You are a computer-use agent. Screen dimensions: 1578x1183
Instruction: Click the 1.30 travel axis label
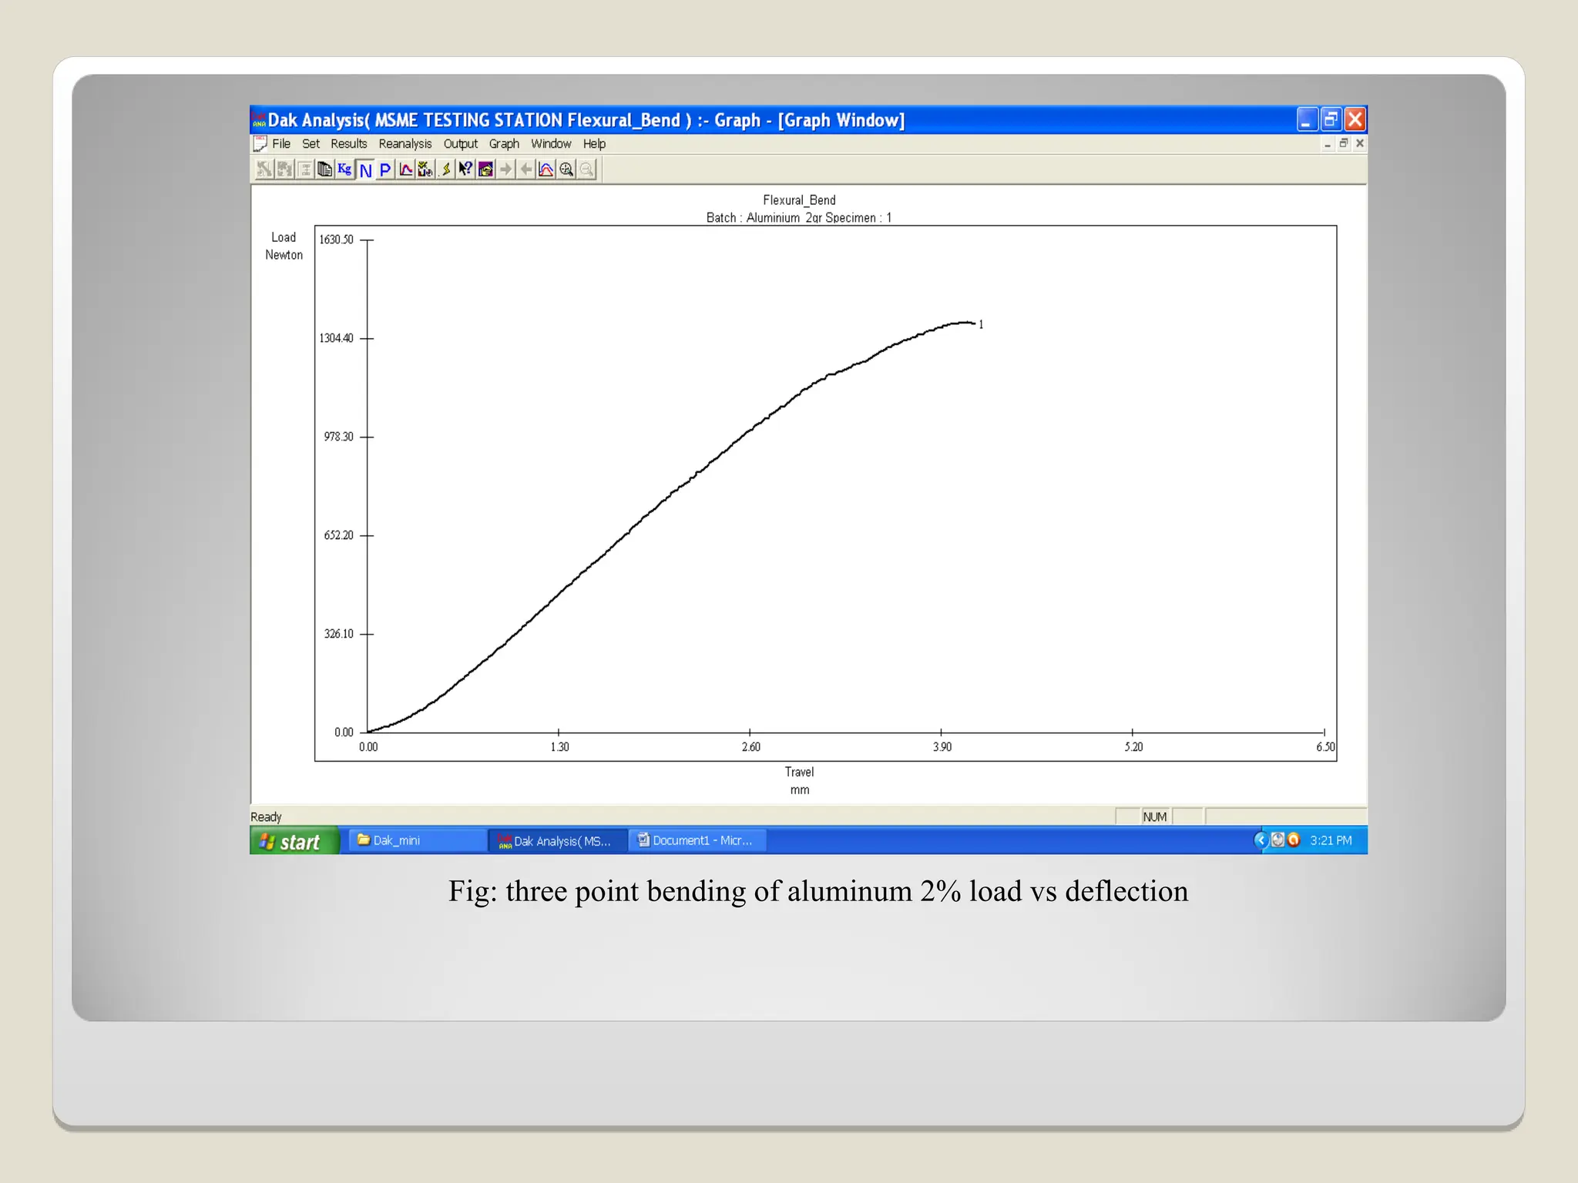click(x=559, y=747)
